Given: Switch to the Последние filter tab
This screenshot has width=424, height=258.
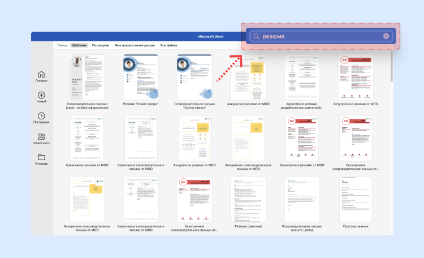Looking at the screenshot, I should pyautogui.click(x=101, y=45).
